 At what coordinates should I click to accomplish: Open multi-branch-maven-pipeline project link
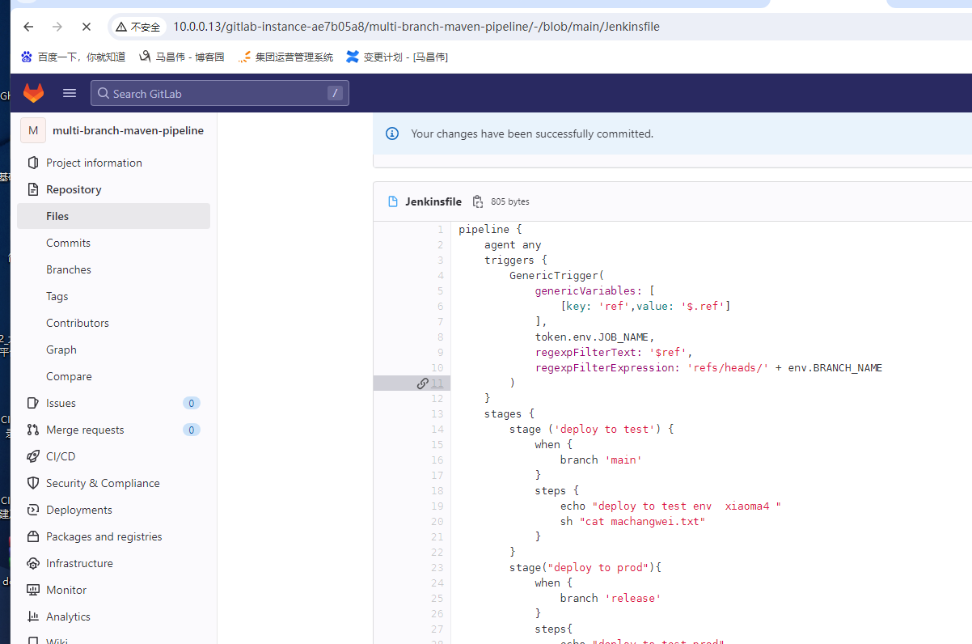tap(128, 130)
